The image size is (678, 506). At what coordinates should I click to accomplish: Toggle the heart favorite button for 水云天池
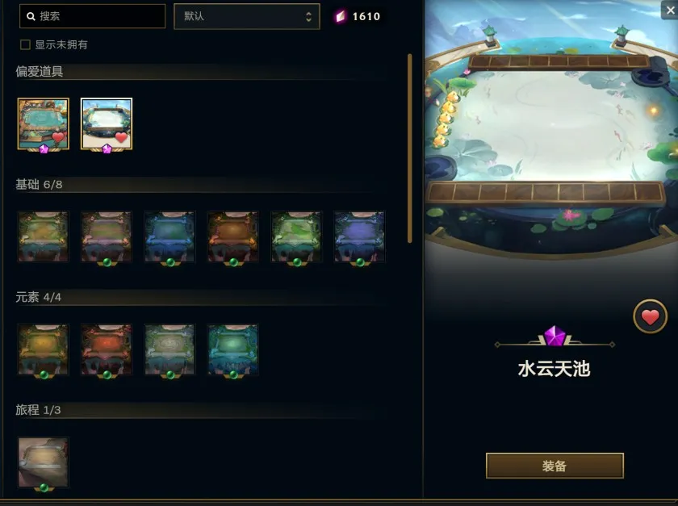pyautogui.click(x=650, y=316)
